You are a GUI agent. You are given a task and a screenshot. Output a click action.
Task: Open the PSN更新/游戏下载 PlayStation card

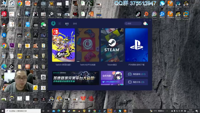point(136,45)
